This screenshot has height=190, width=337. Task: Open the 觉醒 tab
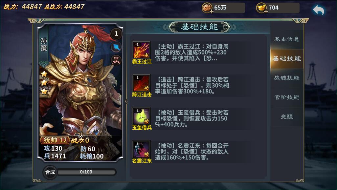point(287,116)
